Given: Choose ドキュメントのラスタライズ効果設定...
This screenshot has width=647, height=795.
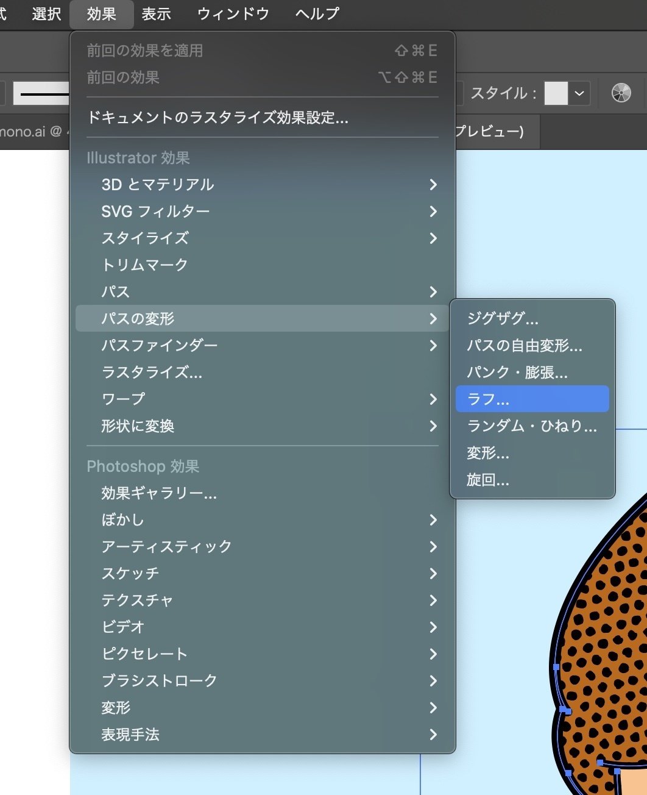Looking at the screenshot, I should (263, 117).
